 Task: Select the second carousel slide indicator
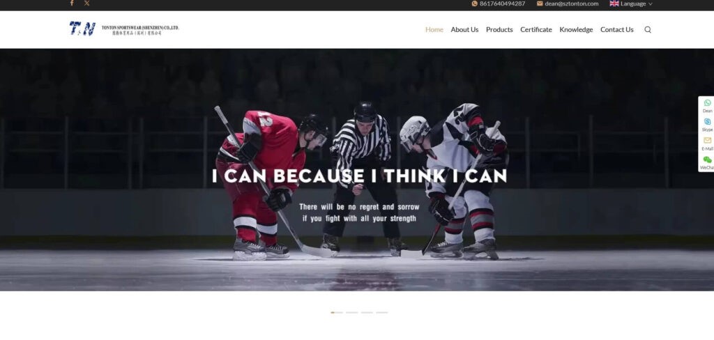click(x=352, y=313)
